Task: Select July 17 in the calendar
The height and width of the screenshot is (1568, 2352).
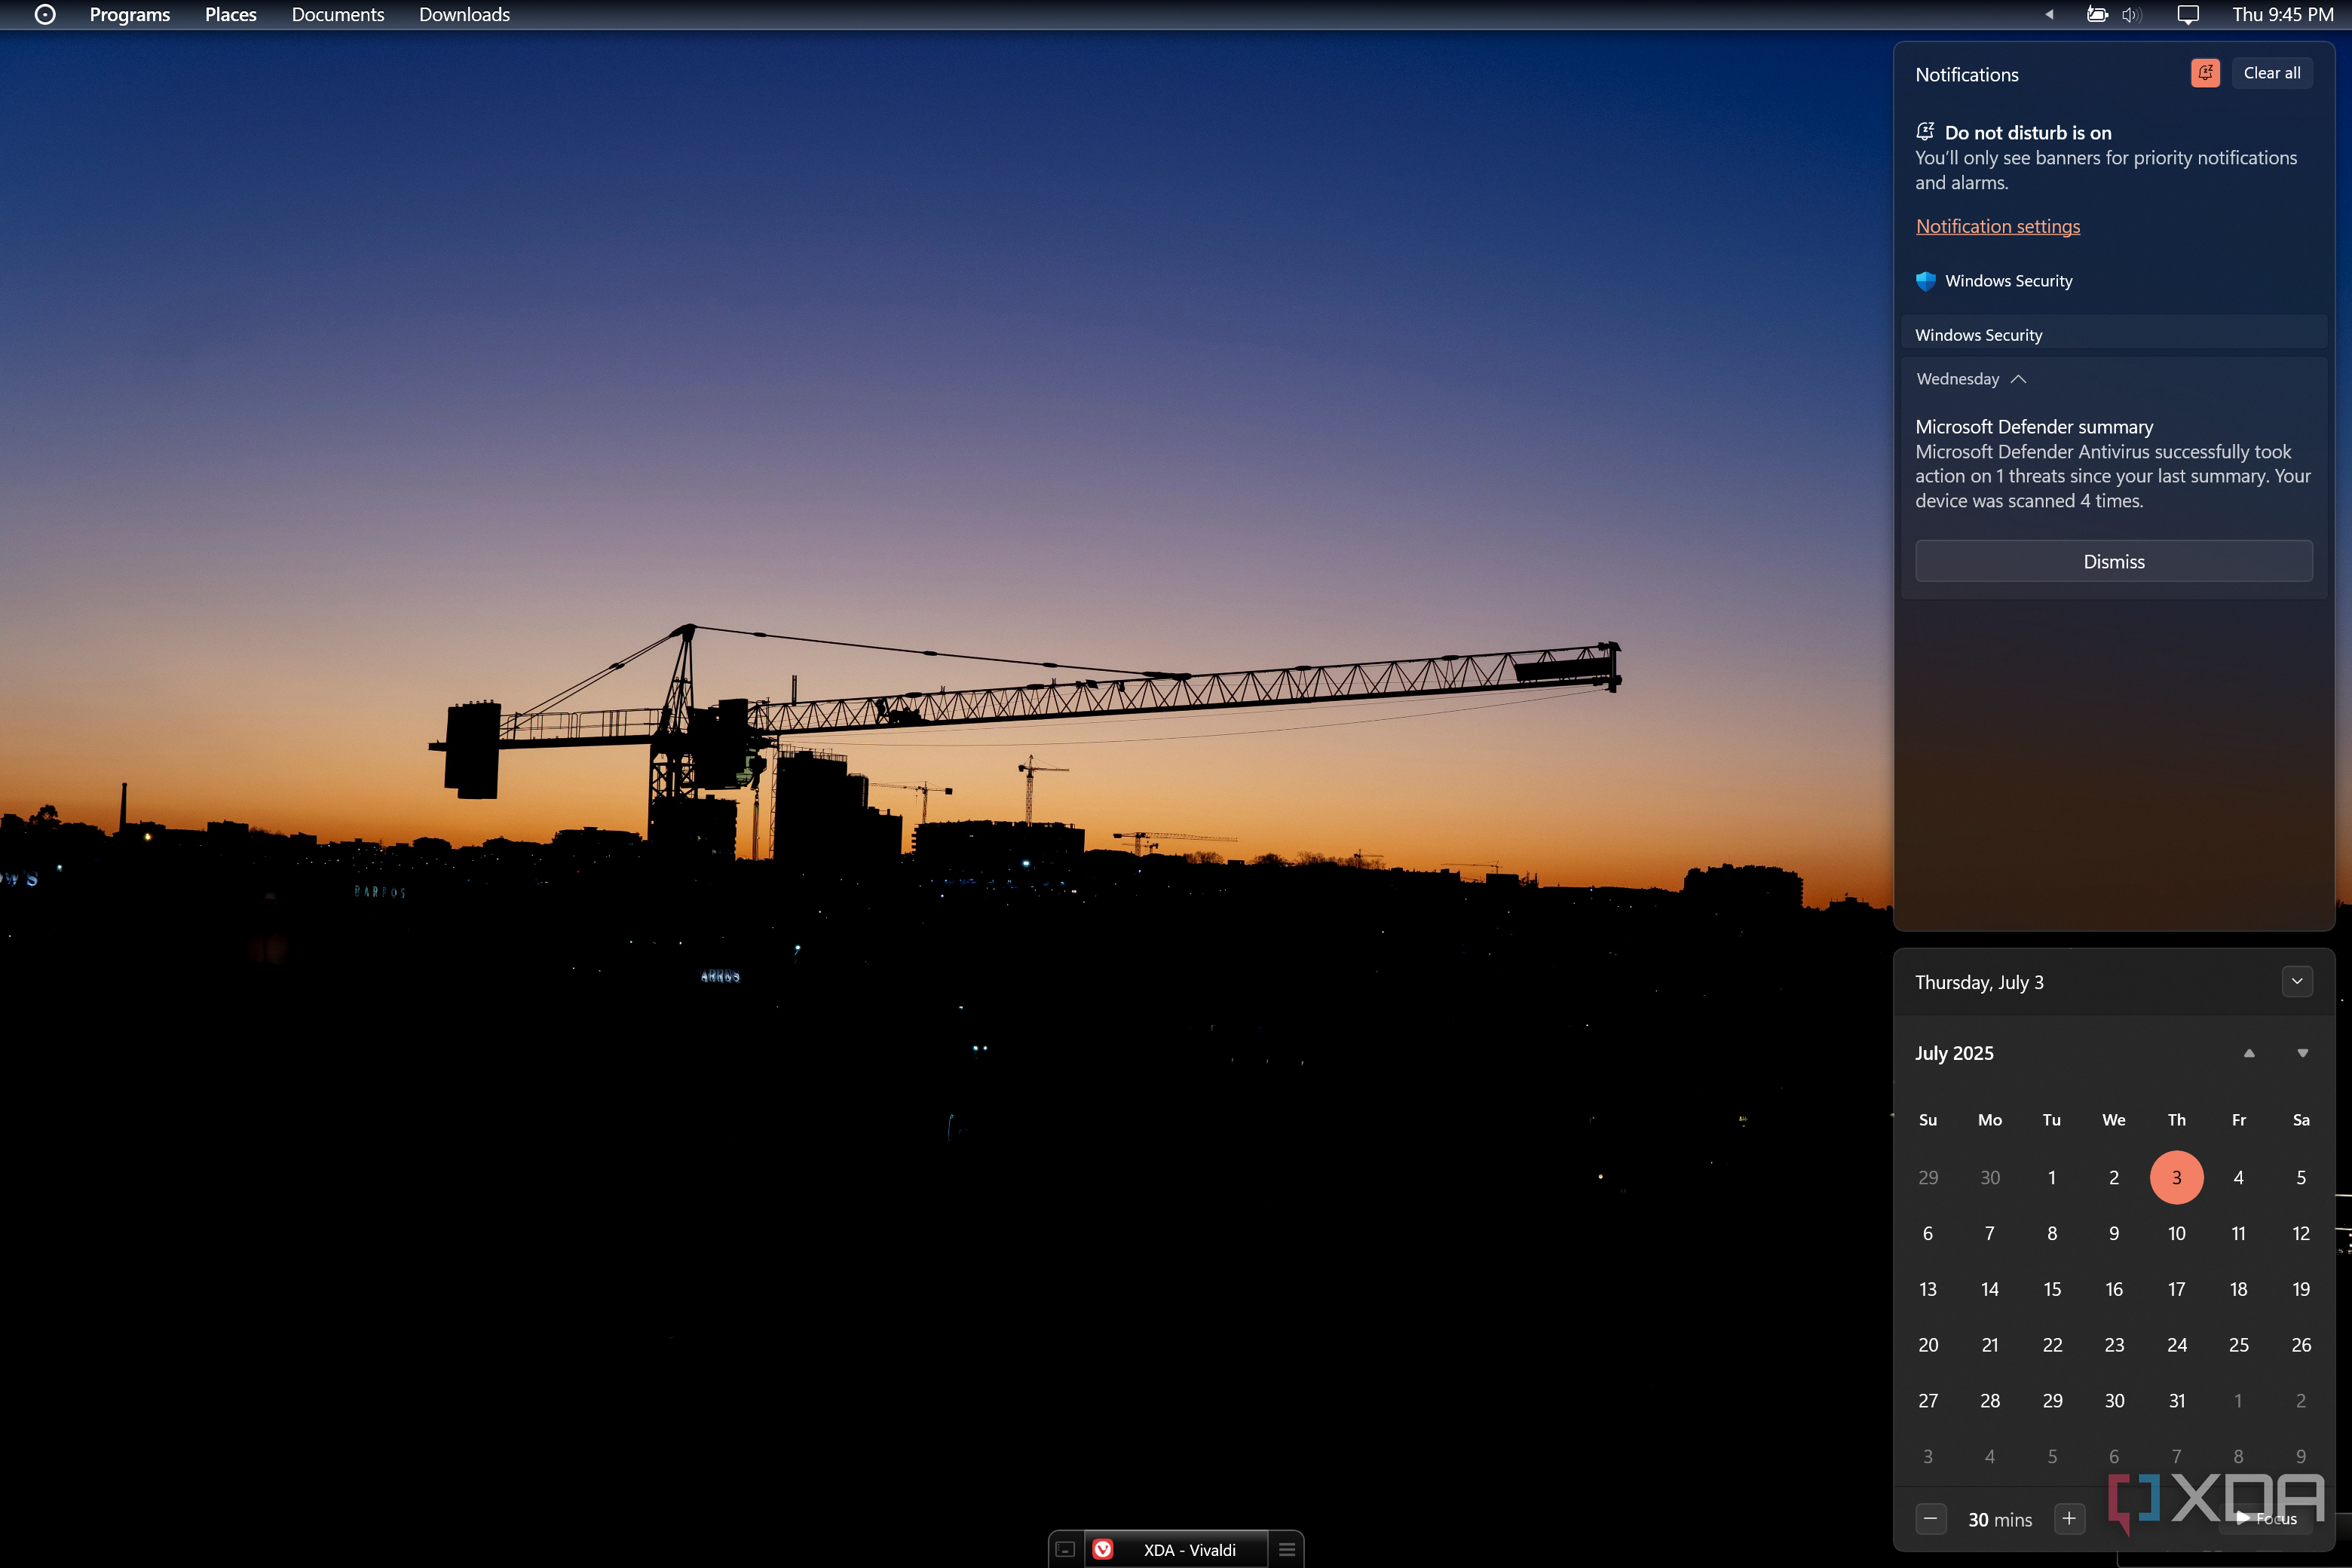Action: click(2176, 1289)
